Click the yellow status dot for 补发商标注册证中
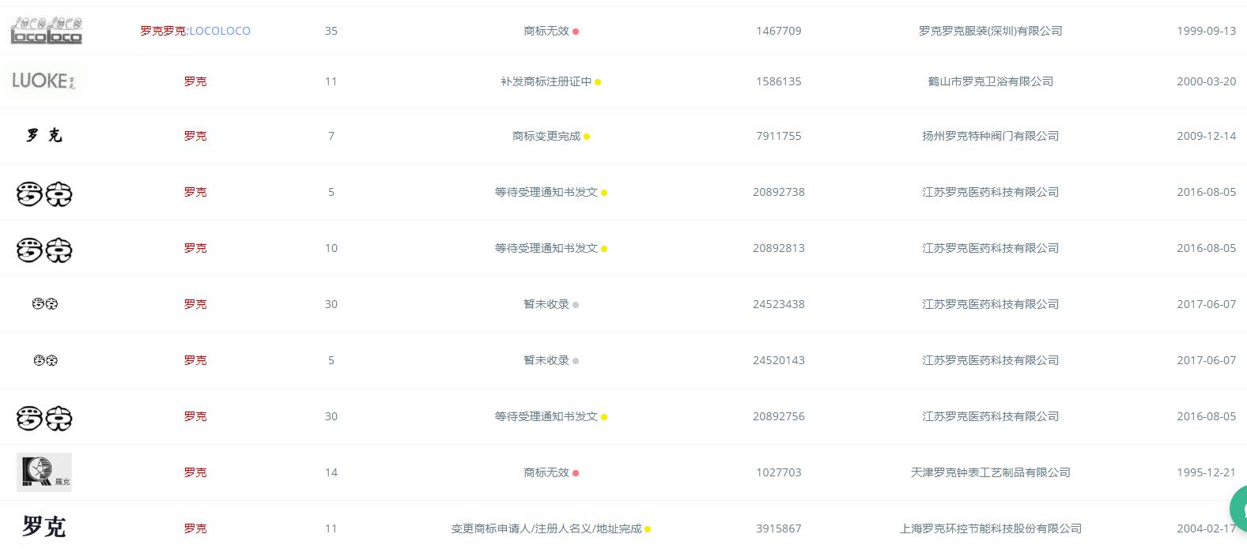 click(x=598, y=81)
